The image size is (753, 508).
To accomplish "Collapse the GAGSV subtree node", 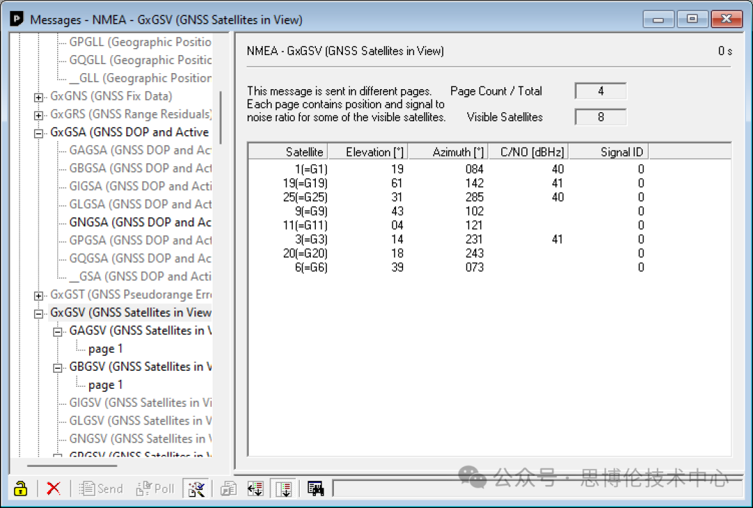I will (58, 331).
